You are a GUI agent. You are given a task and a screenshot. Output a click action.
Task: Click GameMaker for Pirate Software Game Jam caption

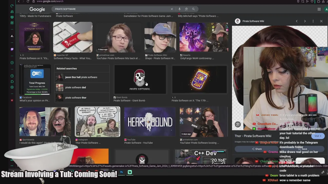pyautogui.click(x=148, y=16)
